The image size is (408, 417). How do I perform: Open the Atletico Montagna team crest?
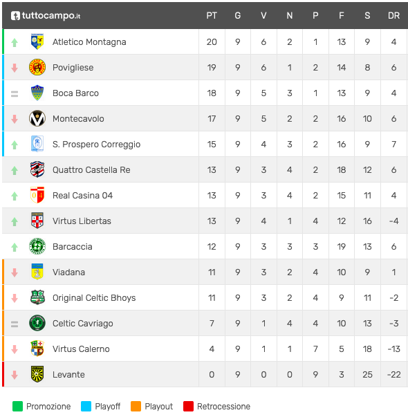pyautogui.click(x=37, y=41)
